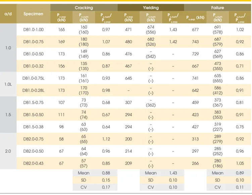Click failure value 729

click(x=195, y=54)
